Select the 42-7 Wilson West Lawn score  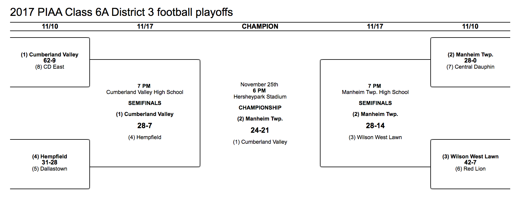pos(470,162)
